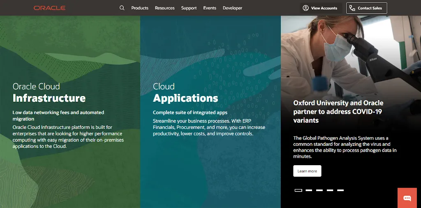Click the Learn more button
421x208 pixels.
coord(307,171)
